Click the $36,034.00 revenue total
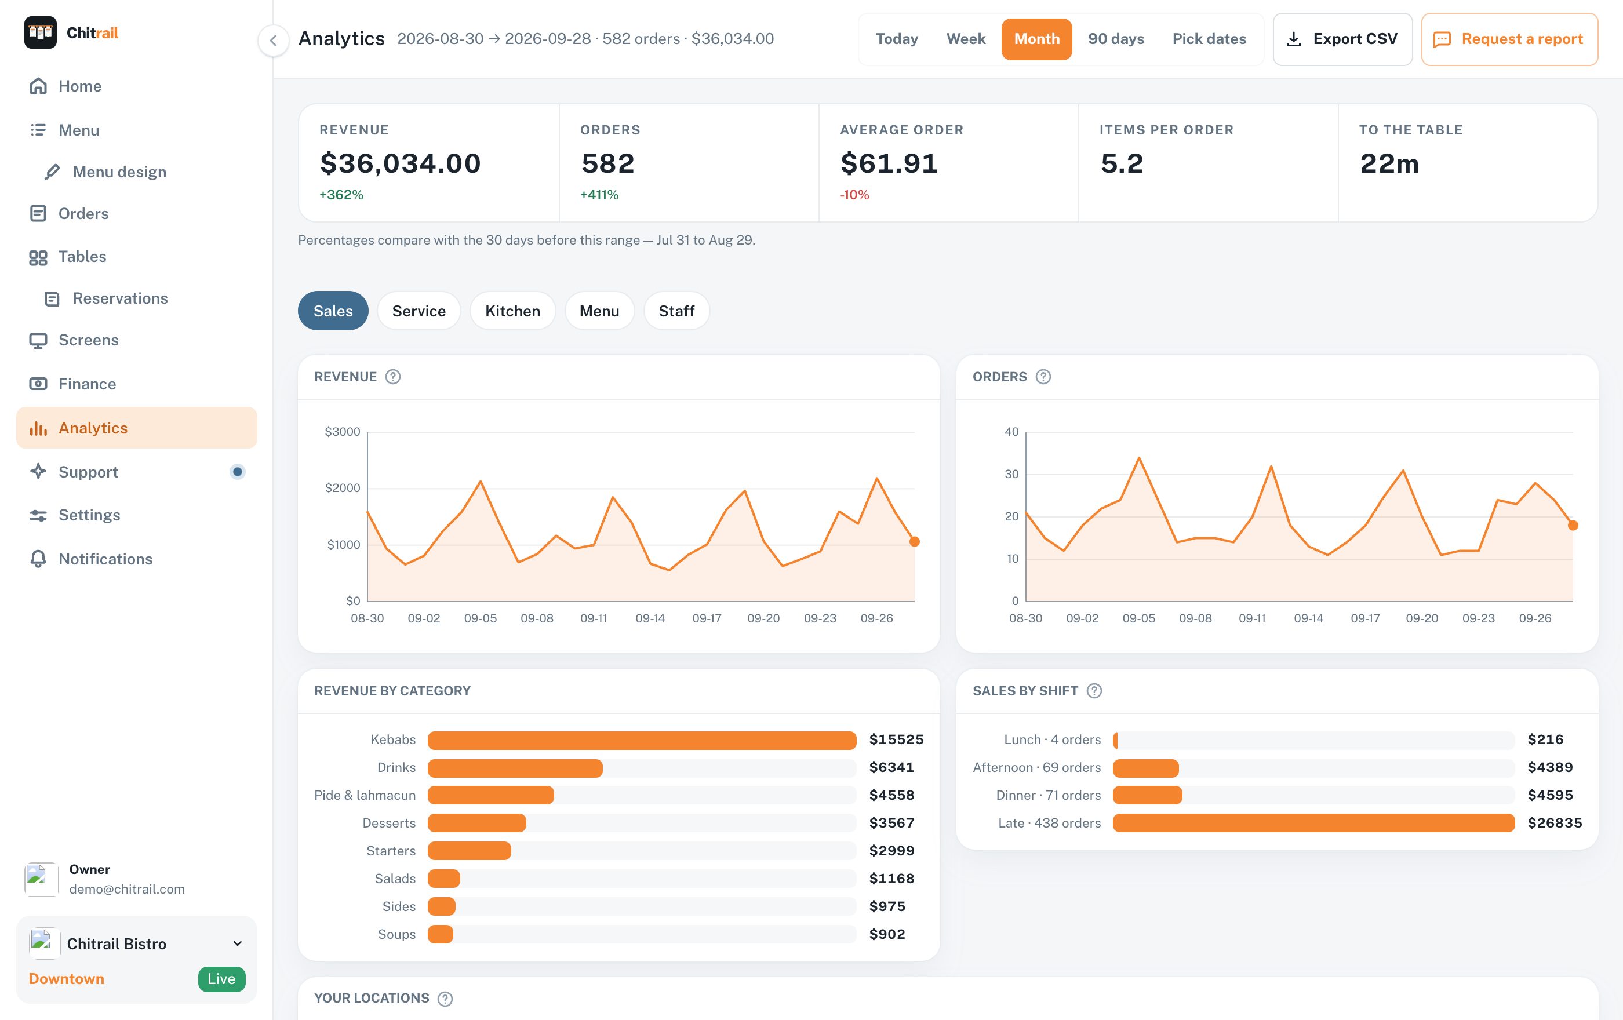1623x1020 pixels. point(401,163)
